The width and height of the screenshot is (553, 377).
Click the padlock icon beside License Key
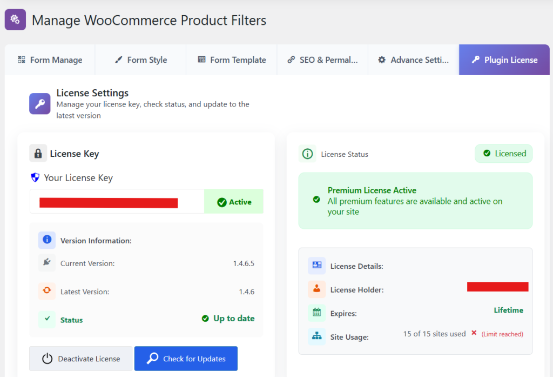coord(38,154)
